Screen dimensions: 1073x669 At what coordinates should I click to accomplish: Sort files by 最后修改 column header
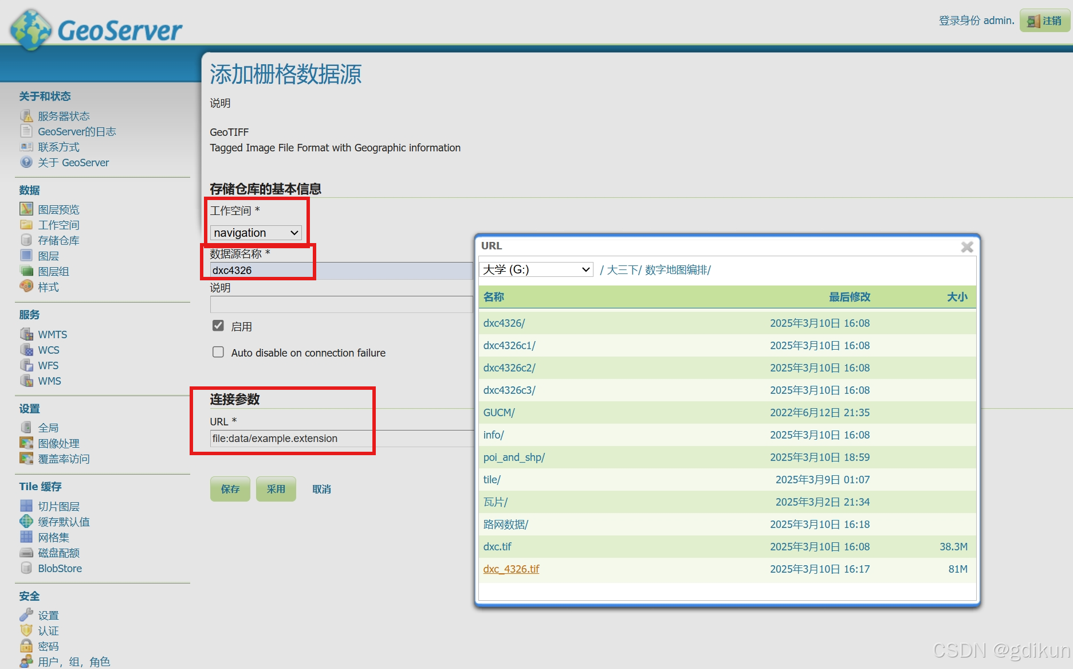tap(850, 297)
